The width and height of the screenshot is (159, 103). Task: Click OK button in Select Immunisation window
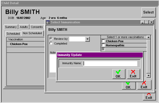point(129,85)
